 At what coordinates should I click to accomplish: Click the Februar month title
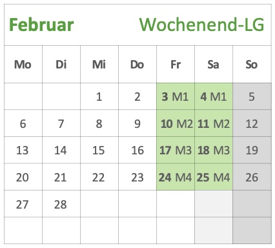click(x=41, y=25)
